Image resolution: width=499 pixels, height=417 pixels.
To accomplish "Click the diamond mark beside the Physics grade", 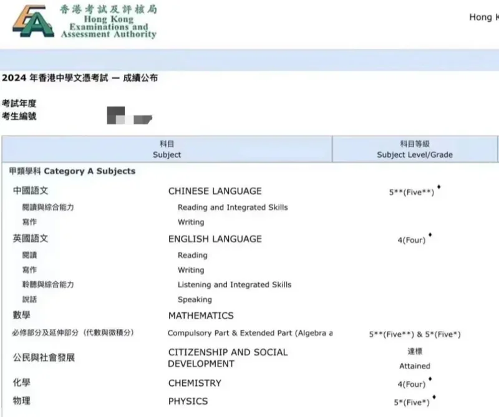I will 434,397.
